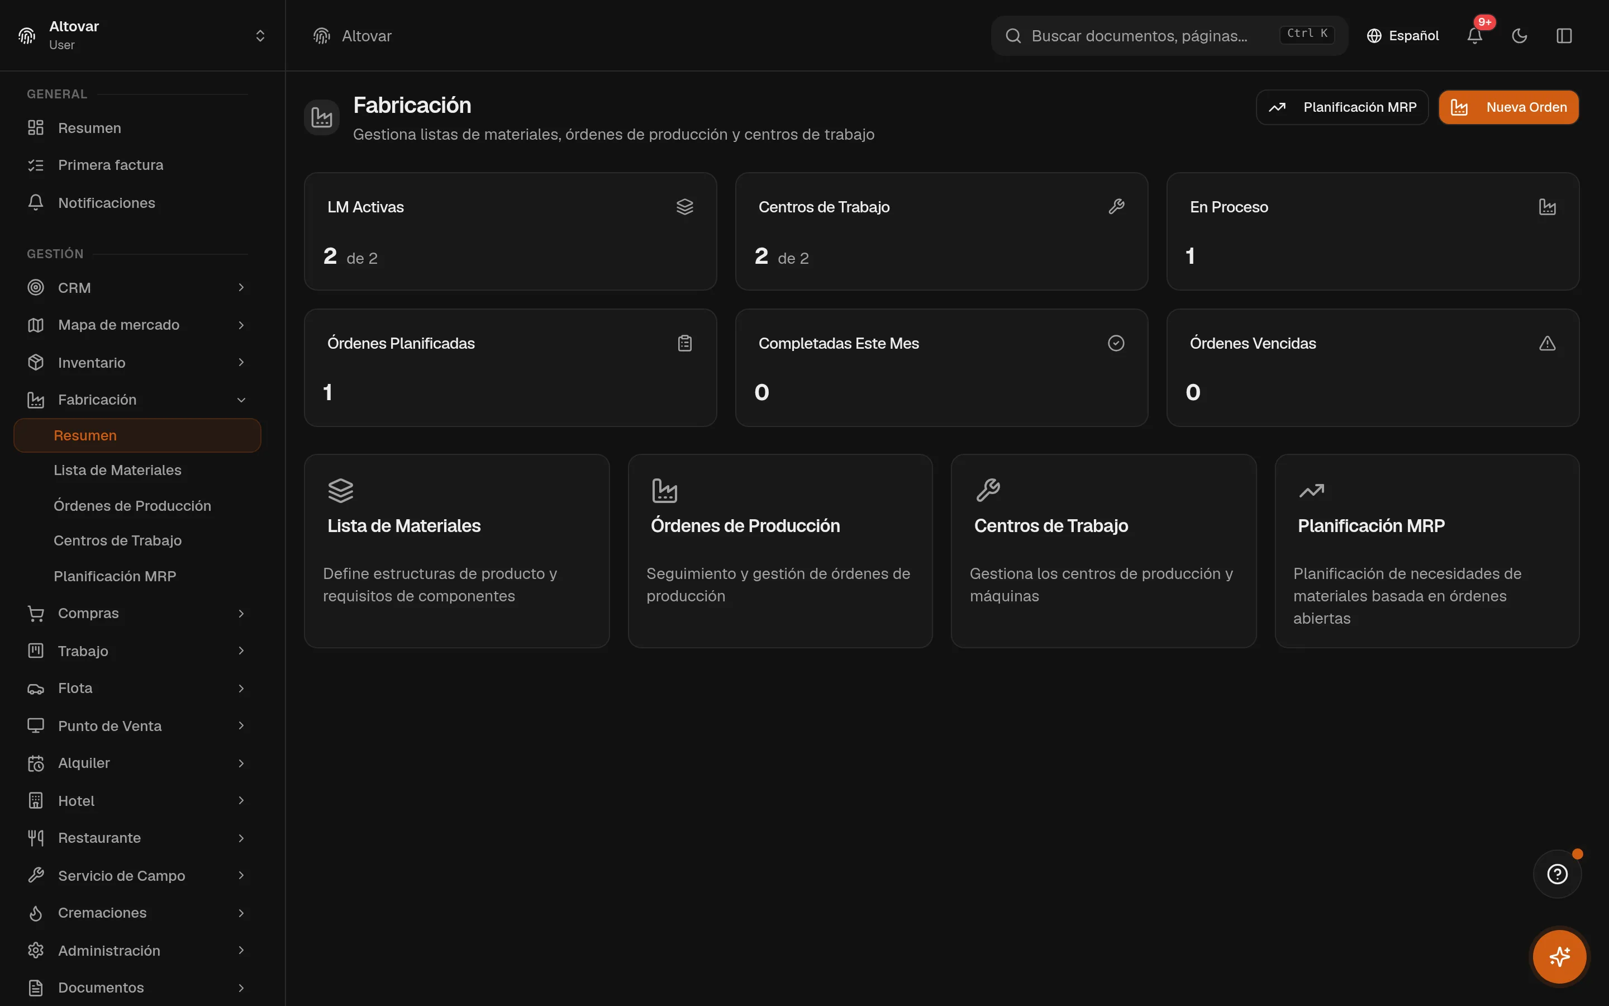This screenshot has width=1609, height=1006.
Task: Open the help question mark button
Action: click(1557, 874)
